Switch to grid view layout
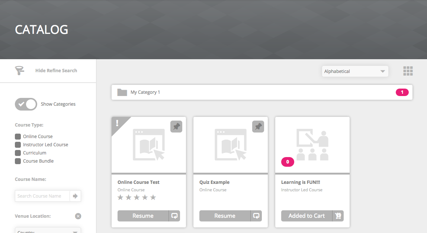Screen dimensions: 427x233 408,71
